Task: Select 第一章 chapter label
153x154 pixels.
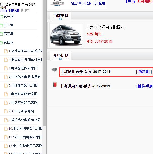Action: tap(8, 16)
